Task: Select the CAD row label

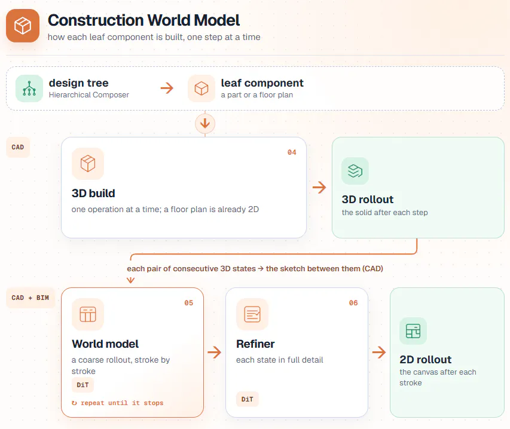Action: click(18, 147)
